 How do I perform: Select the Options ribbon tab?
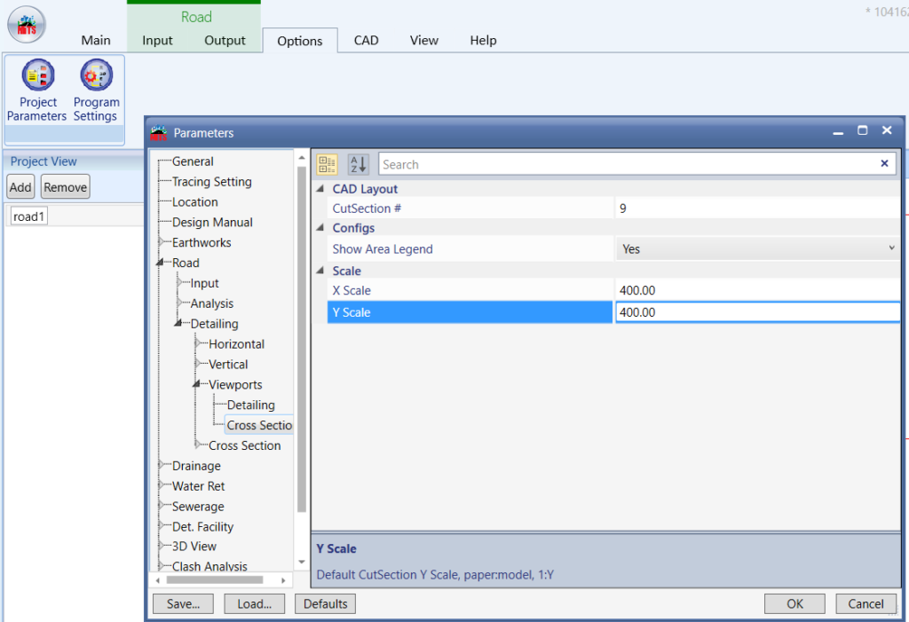tap(300, 41)
